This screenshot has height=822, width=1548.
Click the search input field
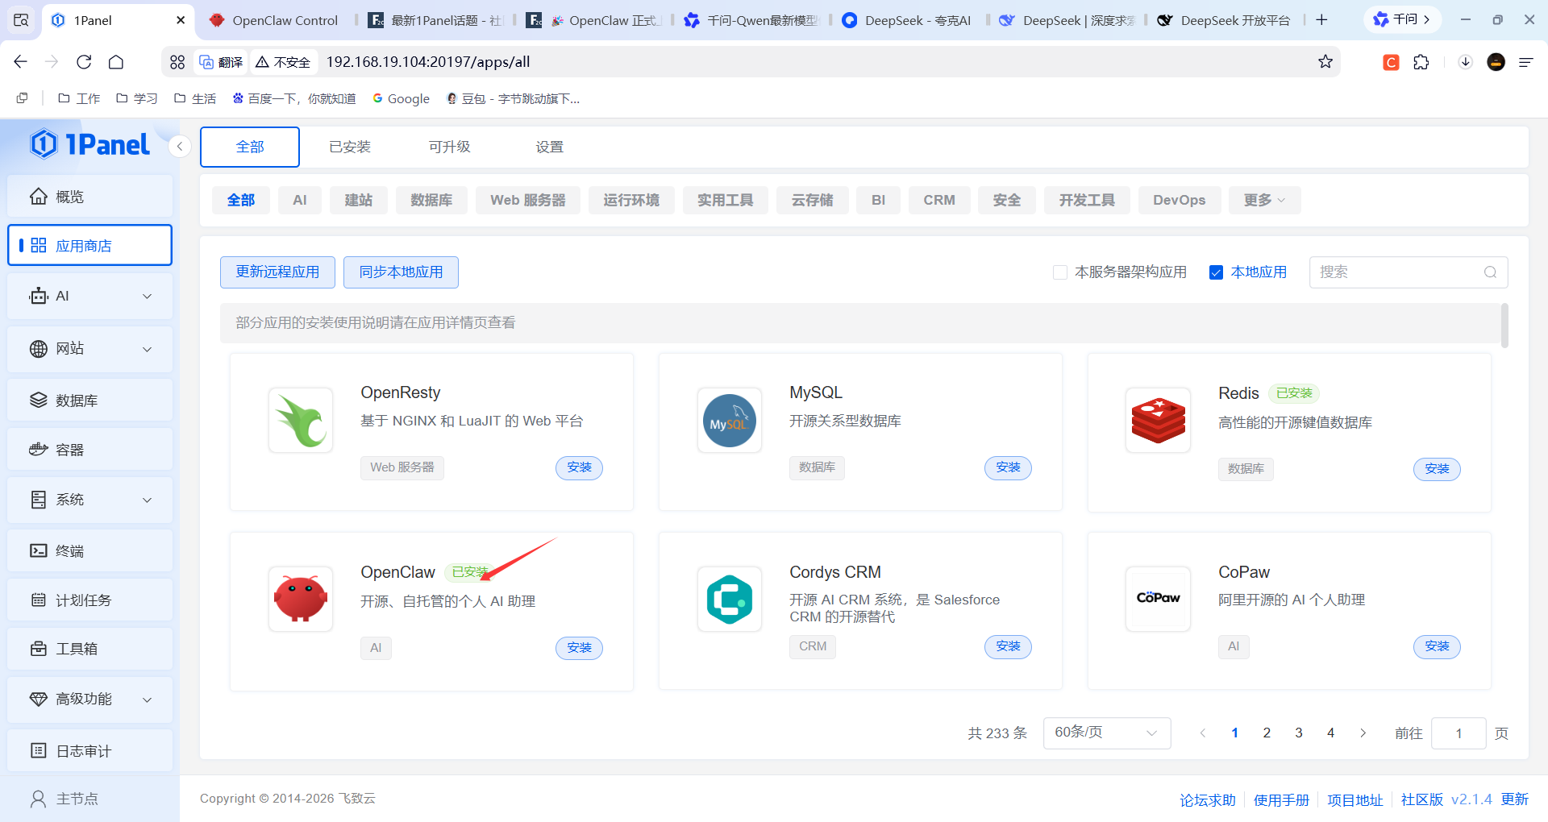(1403, 272)
